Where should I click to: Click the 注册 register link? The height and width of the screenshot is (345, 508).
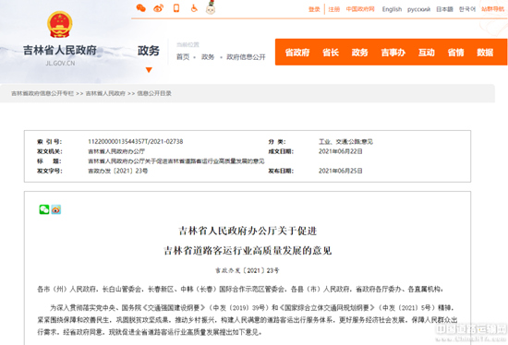[x=334, y=9]
